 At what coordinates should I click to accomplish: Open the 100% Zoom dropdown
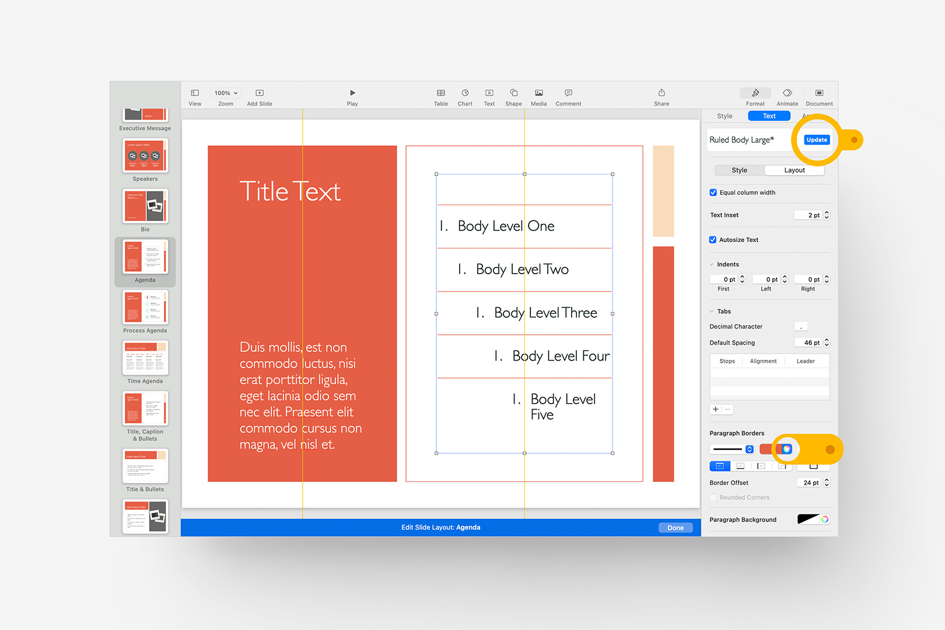[226, 93]
